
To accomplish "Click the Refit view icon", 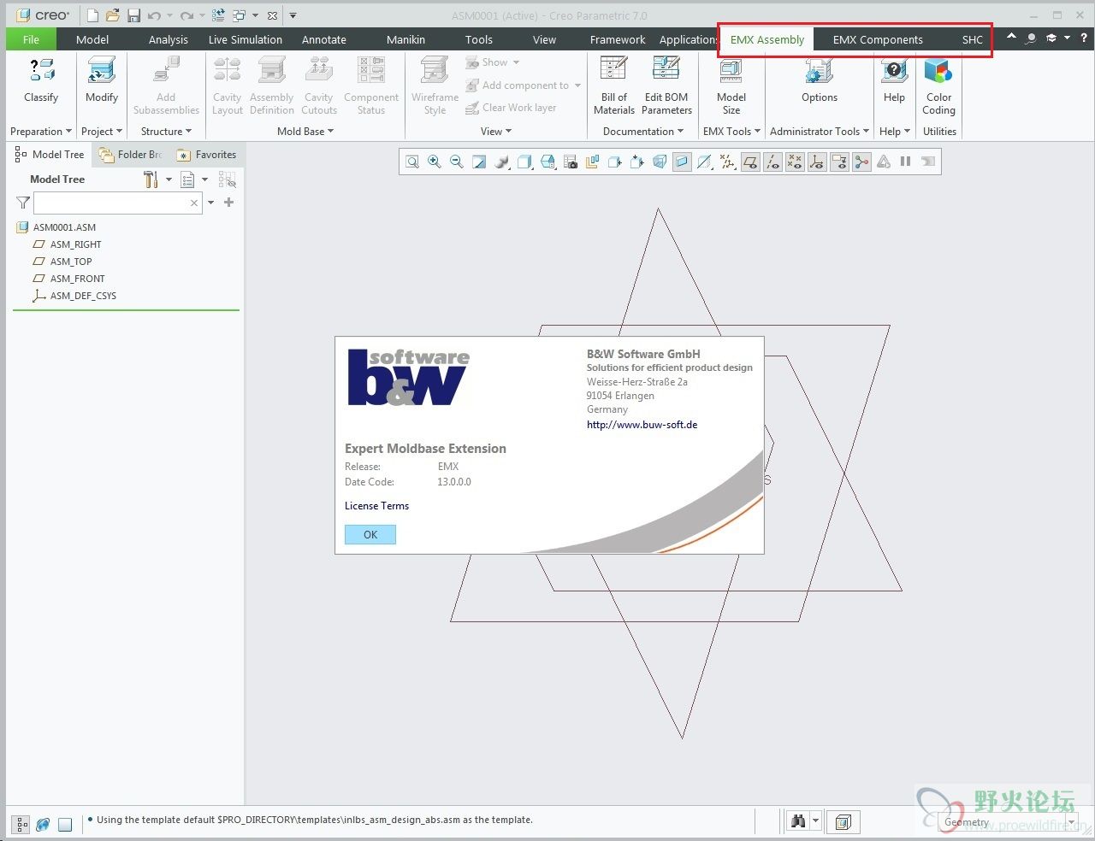I will (x=412, y=162).
